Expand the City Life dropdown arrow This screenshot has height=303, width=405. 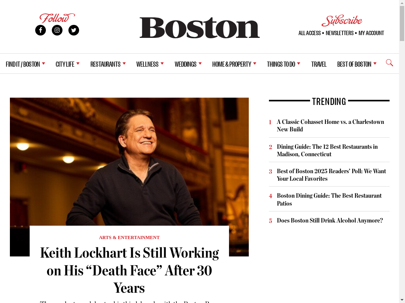(x=78, y=64)
